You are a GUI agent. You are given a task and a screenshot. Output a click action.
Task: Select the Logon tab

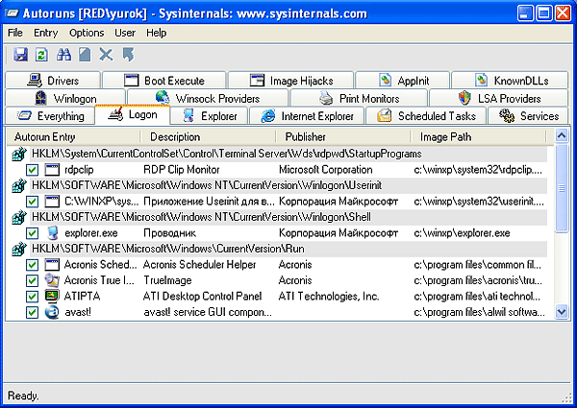133,115
